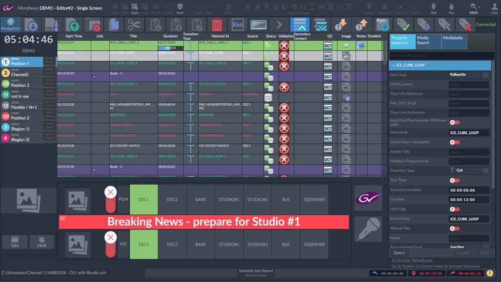Click the Breaking News red banner

click(x=204, y=222)
